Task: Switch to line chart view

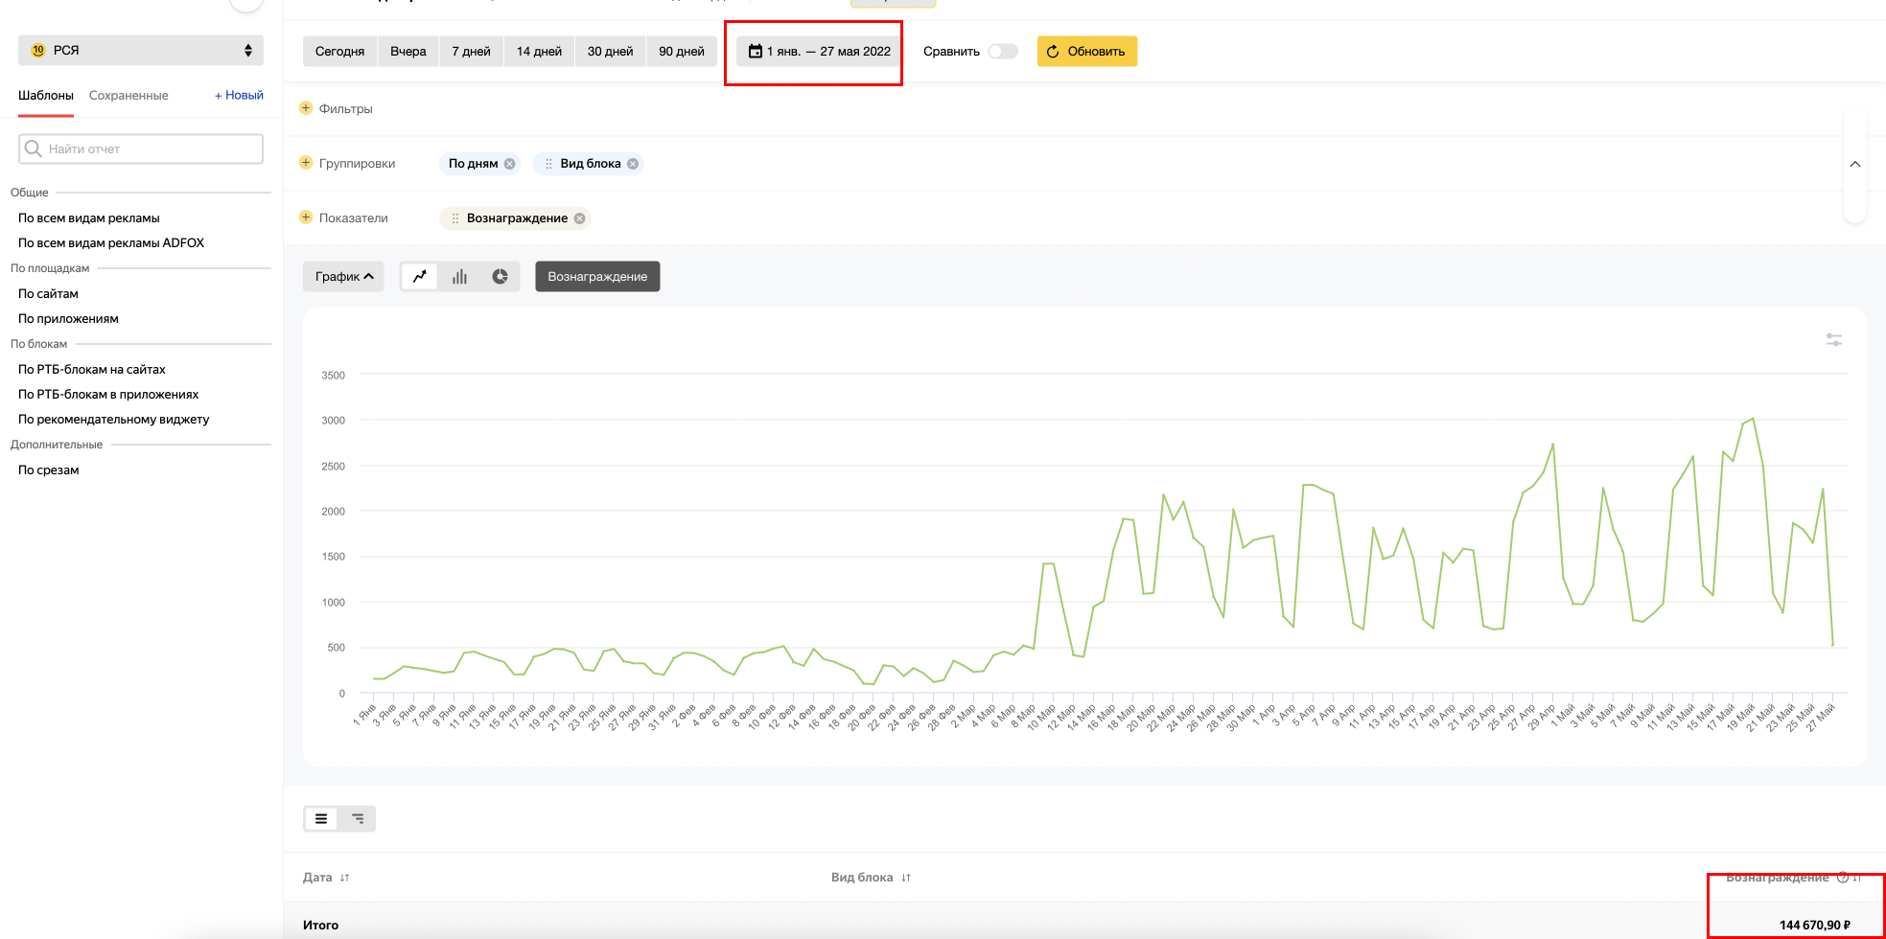Action: [419, 277]
